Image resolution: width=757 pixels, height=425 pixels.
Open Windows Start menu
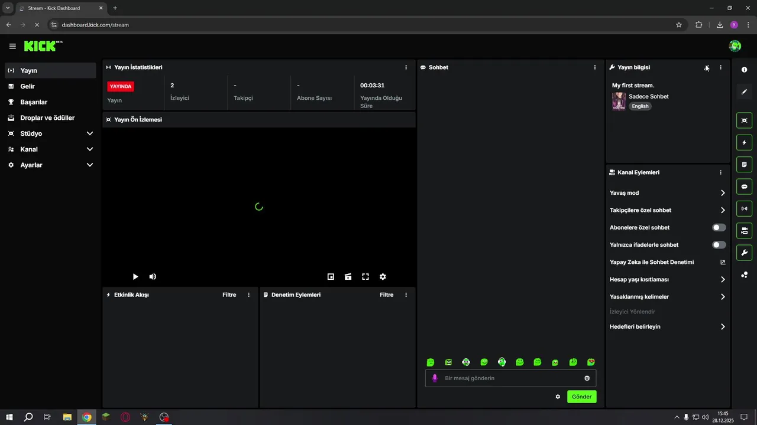pos(9,417)
